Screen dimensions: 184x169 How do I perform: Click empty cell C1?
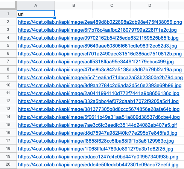point(112,14)
